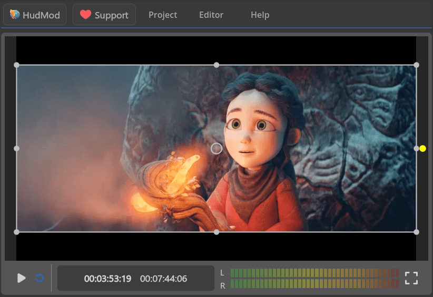Select the top-left transform handle
Image resolution: width=433 pixels, height=297 pixels.
pos(16,65)
